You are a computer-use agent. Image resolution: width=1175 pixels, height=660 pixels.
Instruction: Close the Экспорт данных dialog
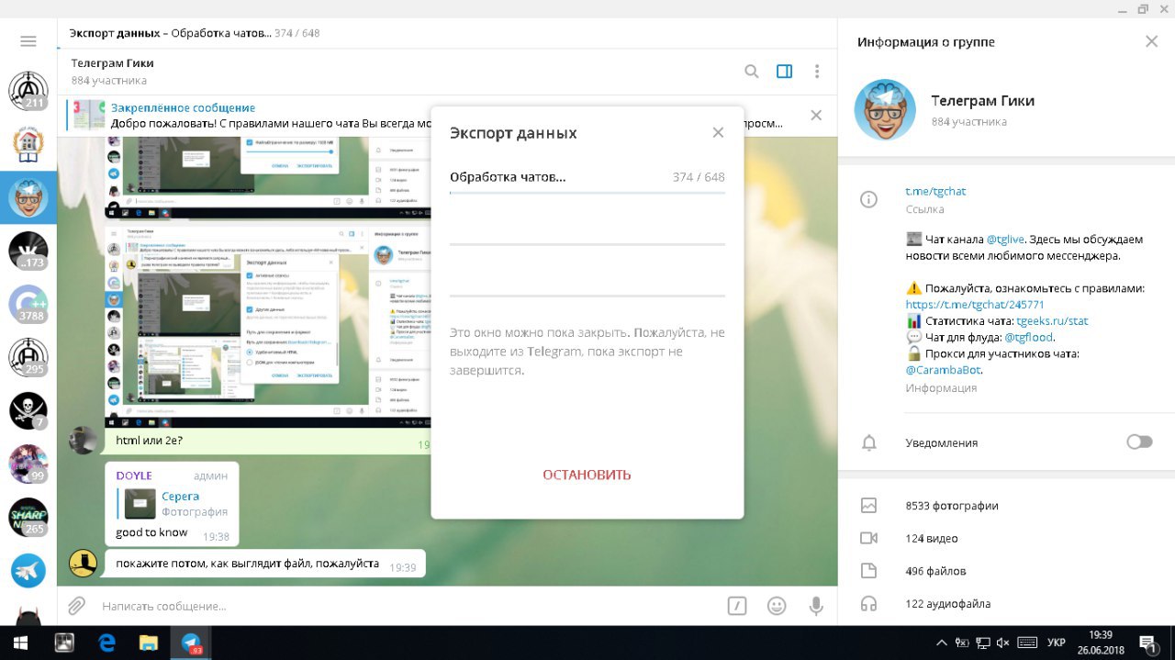click(718, 133)
